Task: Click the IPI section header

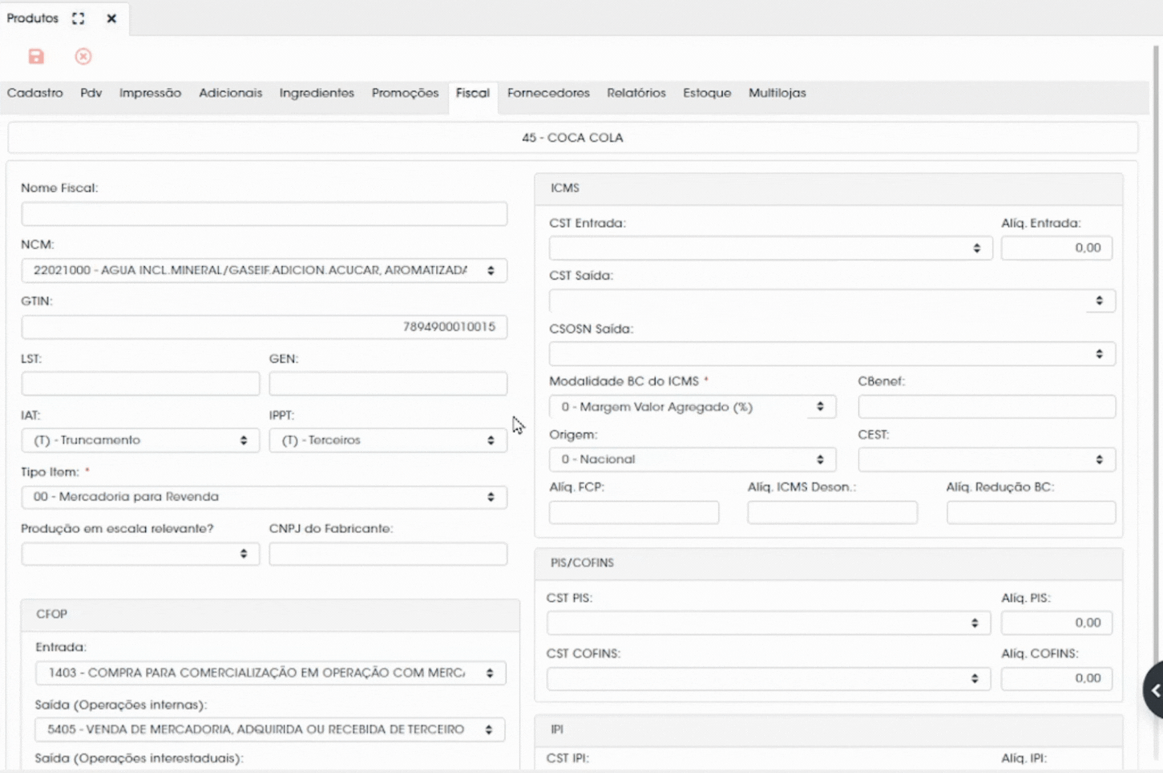Action: (x=829, y=730)
